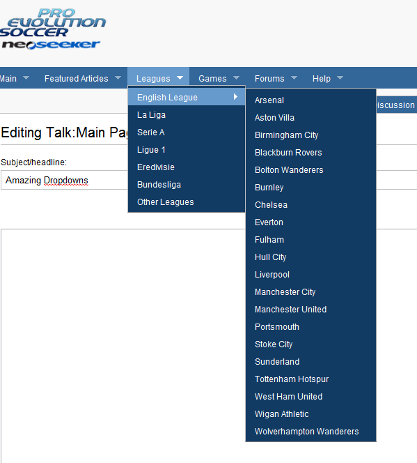The height and width of the screenshot is (463, 417).
Task: Click the arrow beside the Leagues menu
Action: click(x=180, y=77)
